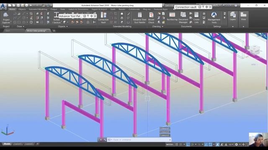Viewport: 268px width, 150px height.
Task: Open file from quick access toolbar
Action: pos(14,5)
